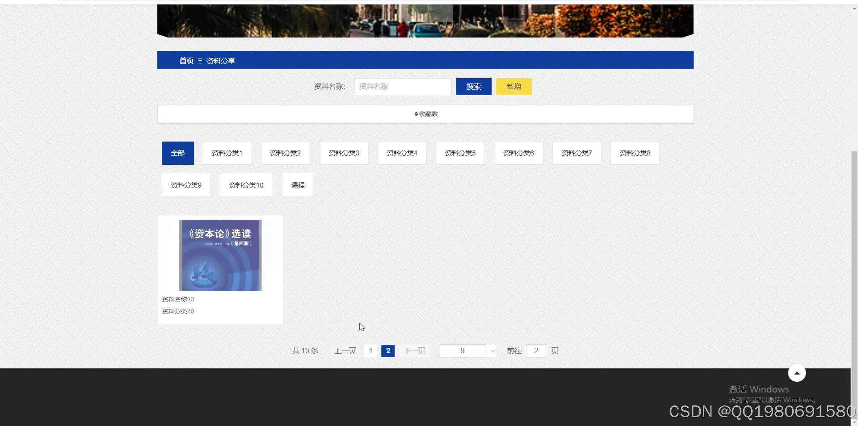Click the breadcrumb list icon after 首页
Image resolution: width=858 pixels, height=426 pixels.
click(x=200, y=61)
